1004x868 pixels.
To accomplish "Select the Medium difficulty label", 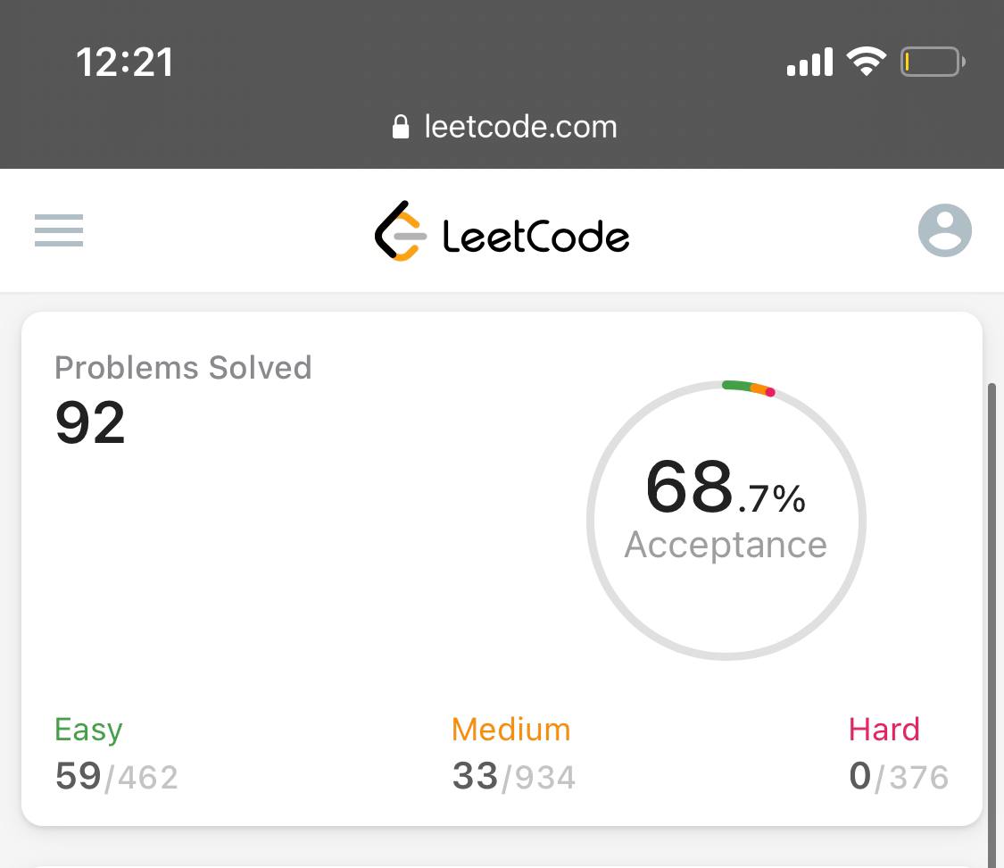I will [511, 730].
